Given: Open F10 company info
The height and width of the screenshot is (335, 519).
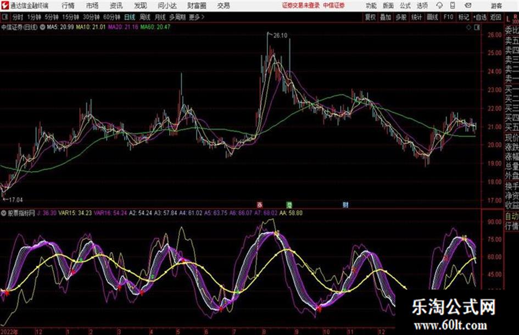Looking at the screenshot, I should 448,17.
